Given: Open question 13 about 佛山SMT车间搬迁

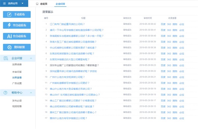Looking at the screenshot, I should coord(75,95).
